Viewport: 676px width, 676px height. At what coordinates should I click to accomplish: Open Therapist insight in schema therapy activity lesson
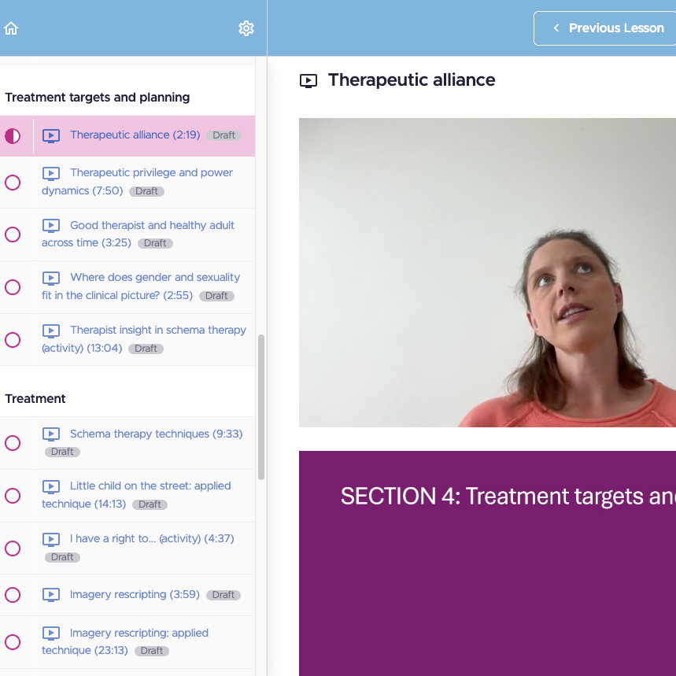pos(144,339)
